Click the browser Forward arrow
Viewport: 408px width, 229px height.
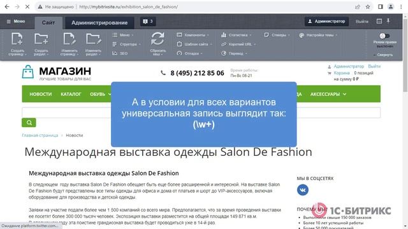[17, 7]
